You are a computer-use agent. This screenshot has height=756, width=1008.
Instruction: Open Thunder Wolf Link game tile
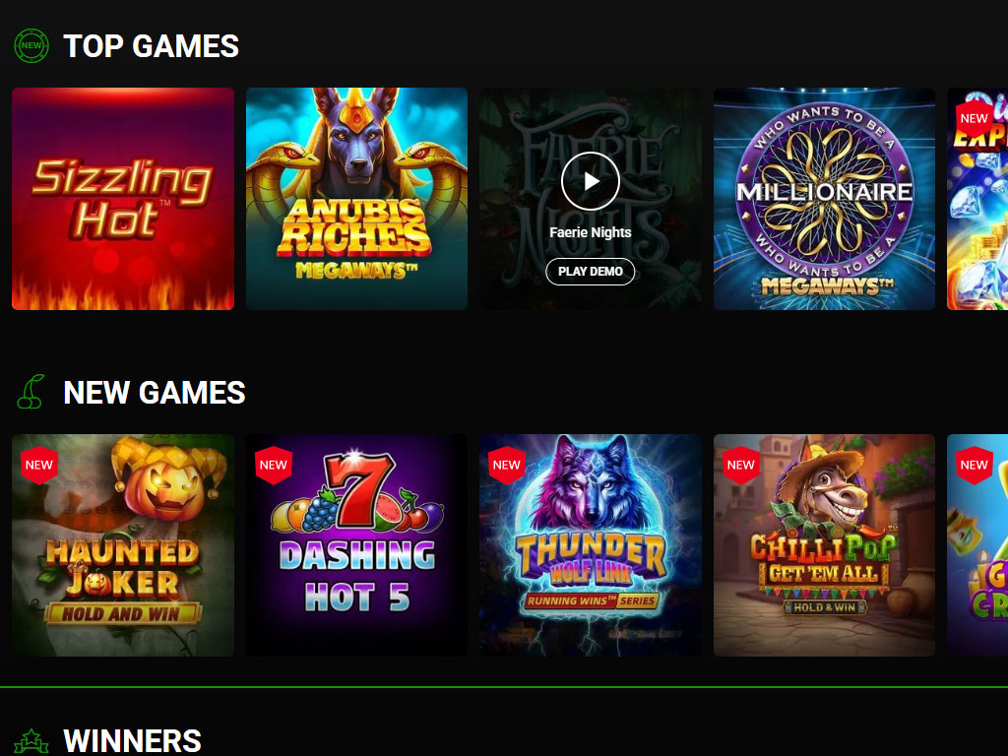[x=591, y=545]
